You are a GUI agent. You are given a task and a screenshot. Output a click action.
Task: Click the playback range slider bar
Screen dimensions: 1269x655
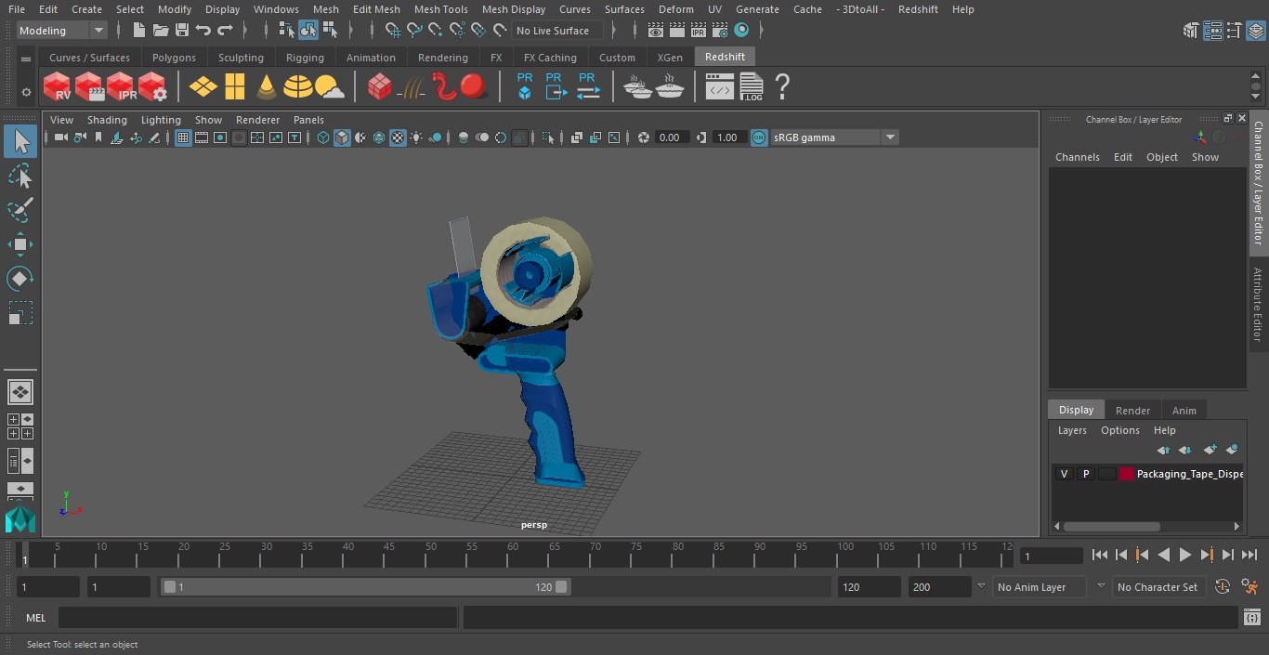tap(366, 587)
